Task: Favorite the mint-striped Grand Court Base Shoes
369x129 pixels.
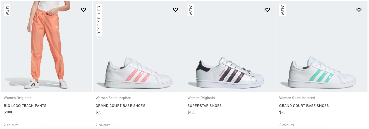Action: [359, 10]
